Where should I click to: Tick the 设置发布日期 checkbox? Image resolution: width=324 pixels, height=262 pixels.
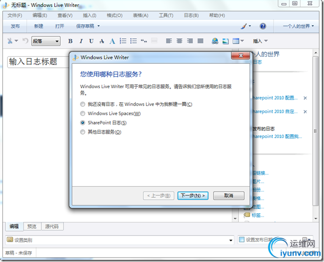[x=242, y=239]
